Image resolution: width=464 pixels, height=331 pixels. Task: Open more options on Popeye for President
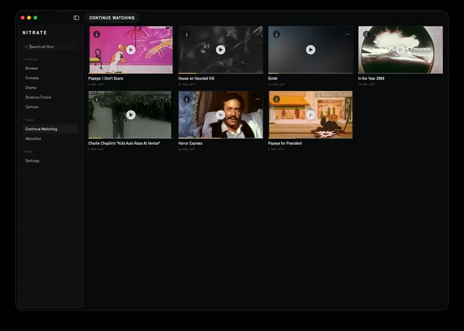pyautogui.click(x=347, y=99)
